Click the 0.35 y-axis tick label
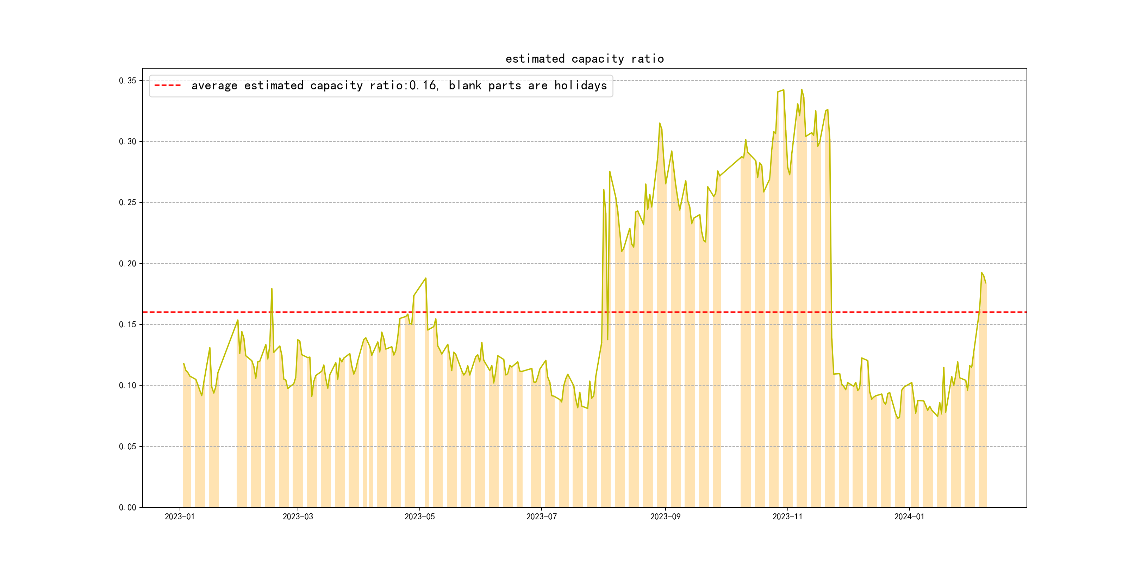1141x570 pixels. (127, 81)
